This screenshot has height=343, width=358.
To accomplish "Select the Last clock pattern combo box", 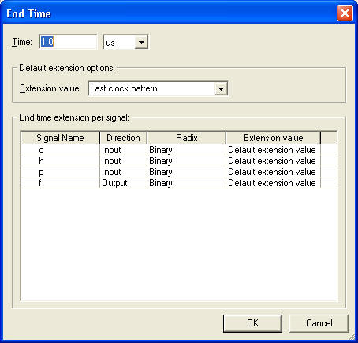I will 158,88.
